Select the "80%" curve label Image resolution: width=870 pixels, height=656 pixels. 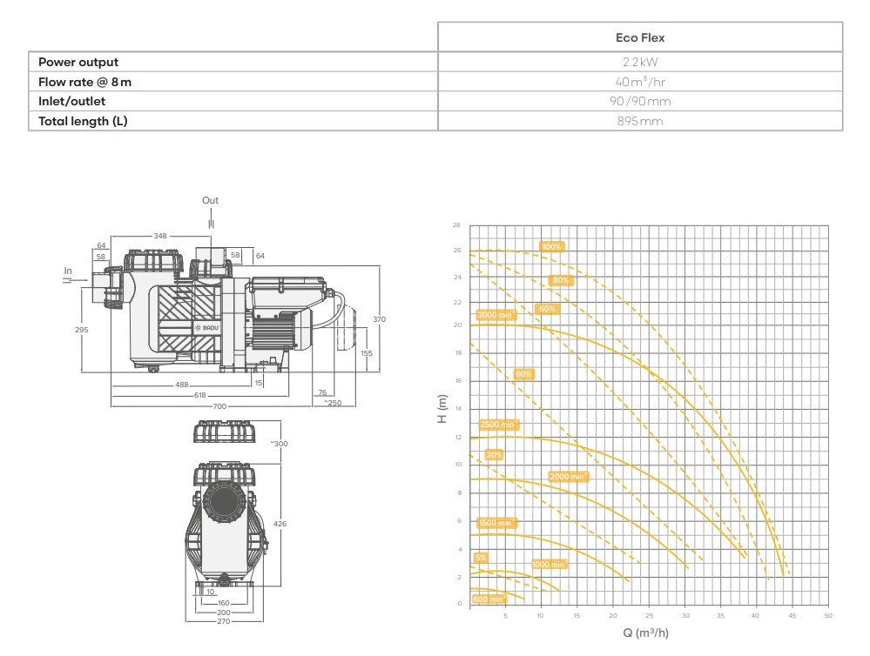tap(560, 280)
